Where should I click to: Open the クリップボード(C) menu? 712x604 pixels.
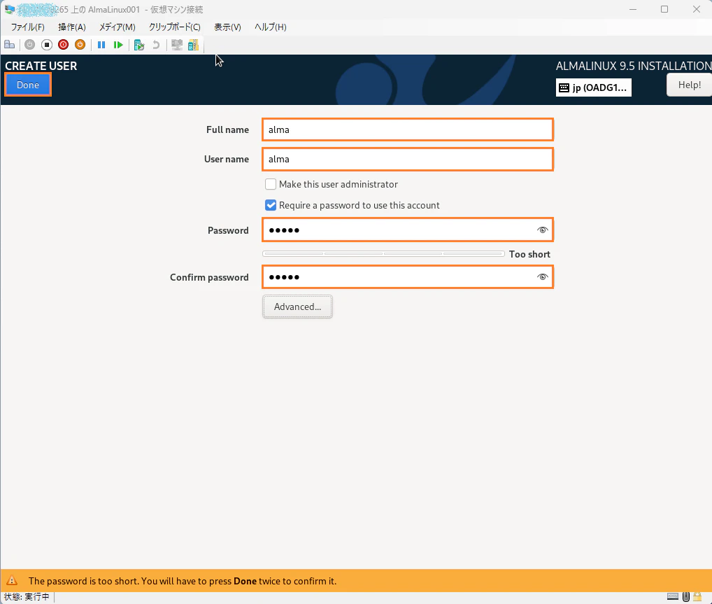[x=175, y=27]
